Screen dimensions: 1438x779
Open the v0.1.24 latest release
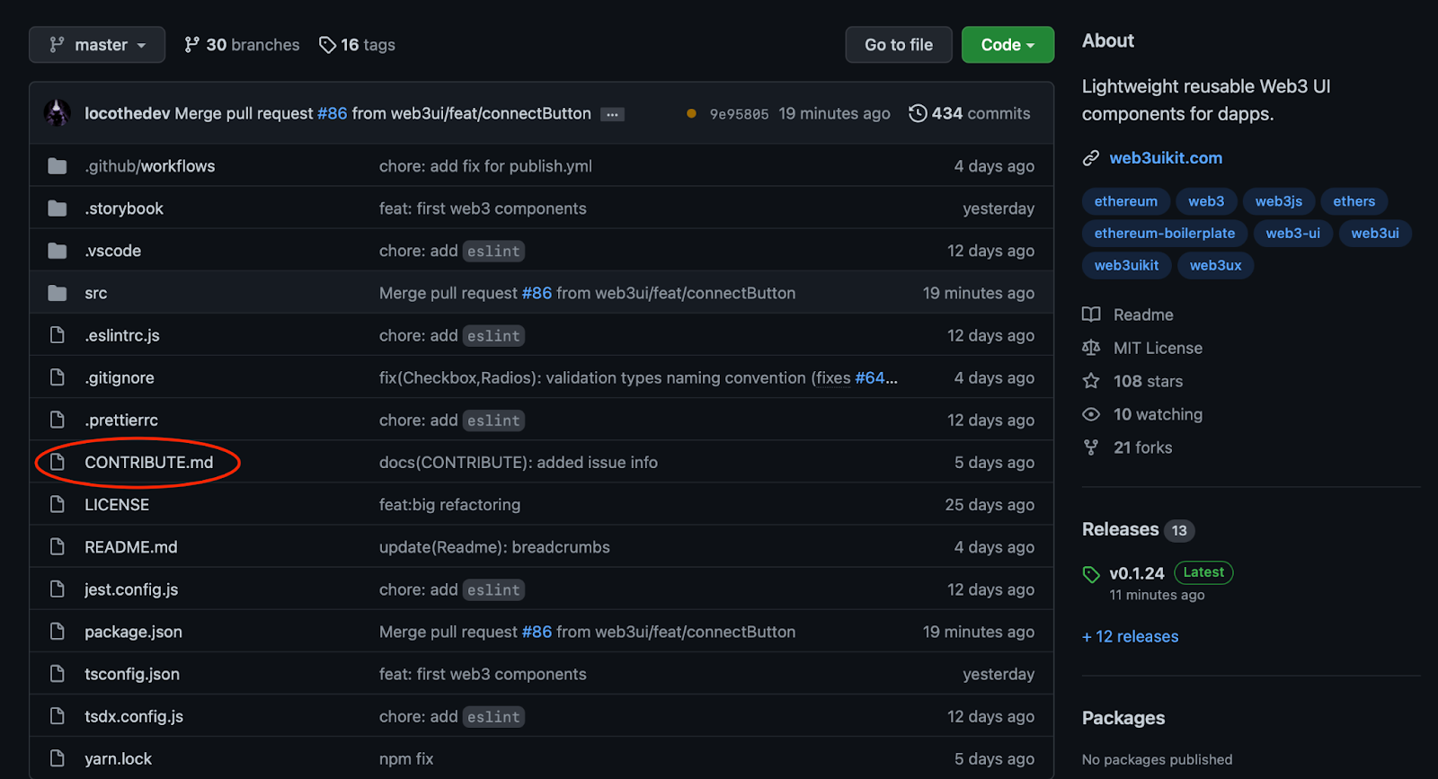pos(1137,573)
